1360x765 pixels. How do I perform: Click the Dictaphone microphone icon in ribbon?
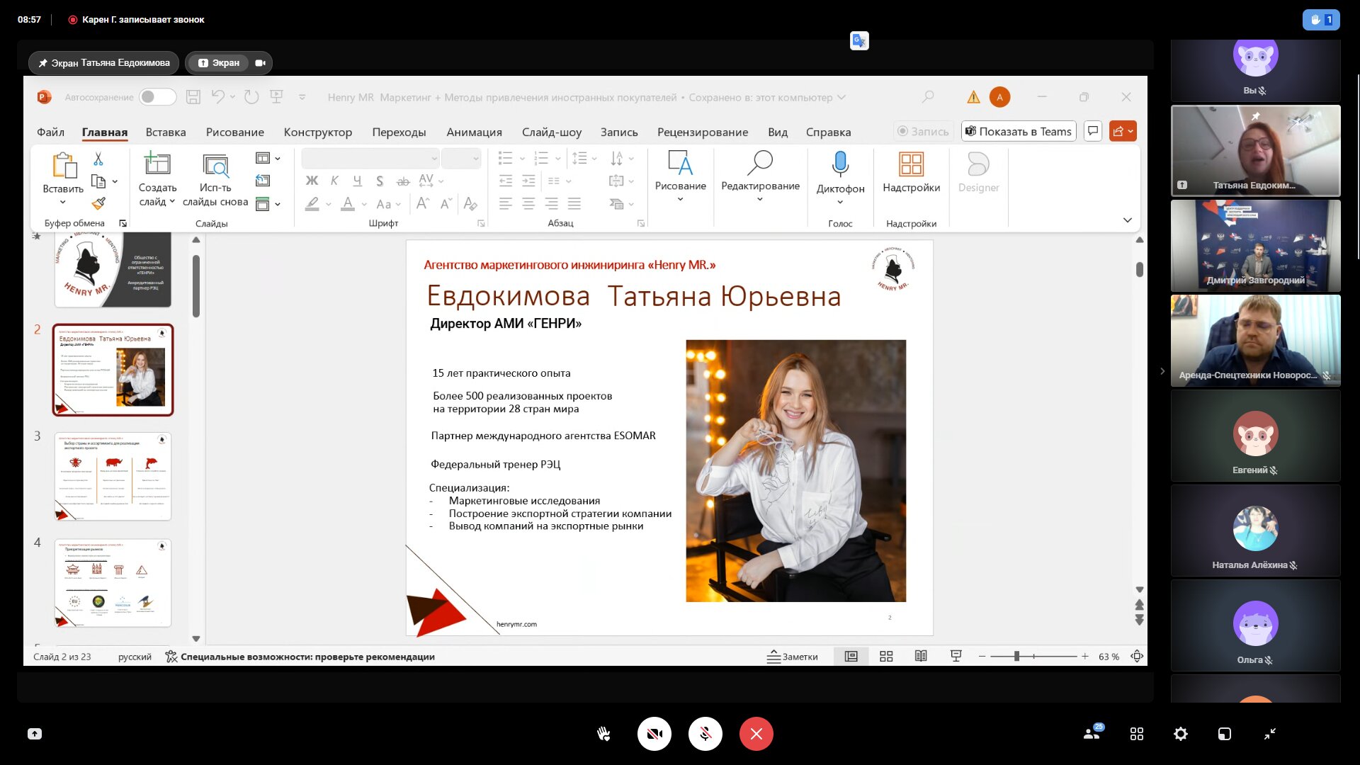[840, 164]
